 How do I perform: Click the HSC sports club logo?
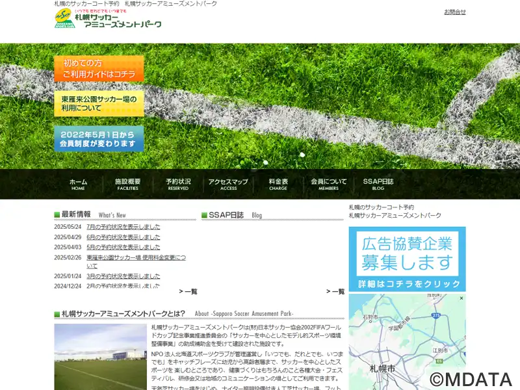point(64,19)
